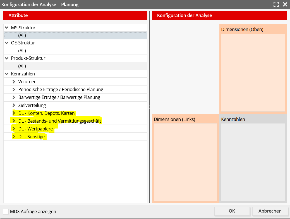Collapse the Kennzahlen tree node
The image size is (290, 219).
[7, 74]
